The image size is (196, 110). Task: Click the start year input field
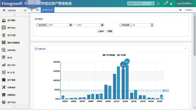[x=59, y=25]
